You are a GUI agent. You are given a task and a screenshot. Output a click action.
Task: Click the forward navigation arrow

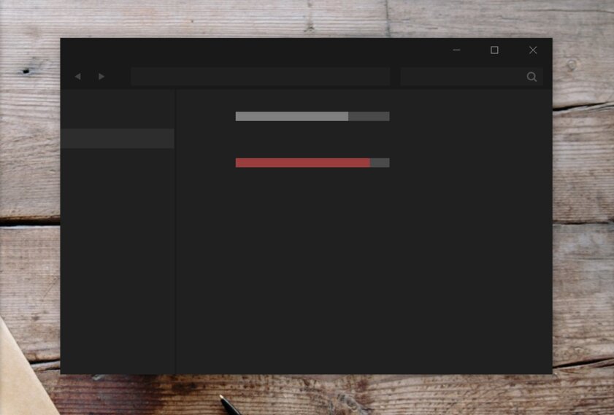[x=101, y=77]
